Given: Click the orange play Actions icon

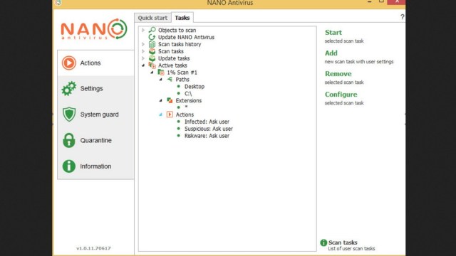Looking at the screenshot, I should pos(69,63).
